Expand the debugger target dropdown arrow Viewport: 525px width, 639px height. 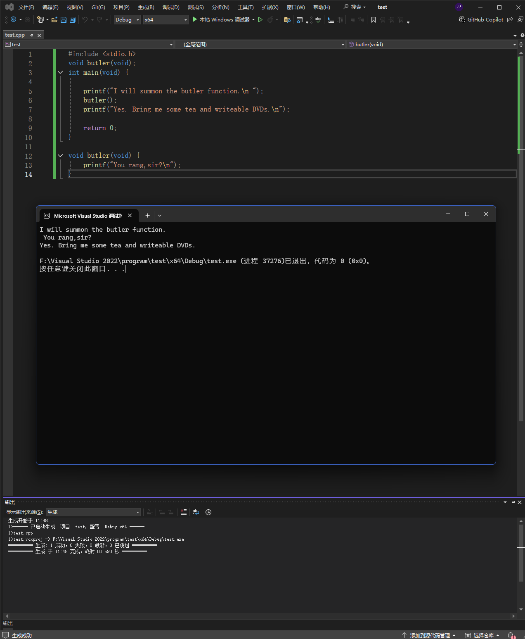[253, 19]
